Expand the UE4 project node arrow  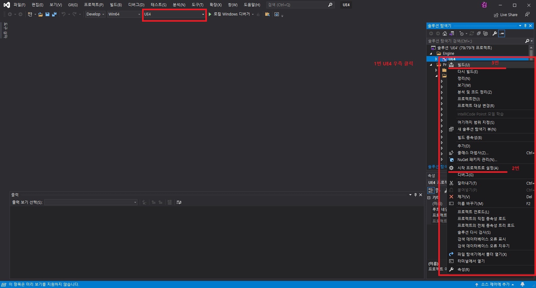pos(436,59)
